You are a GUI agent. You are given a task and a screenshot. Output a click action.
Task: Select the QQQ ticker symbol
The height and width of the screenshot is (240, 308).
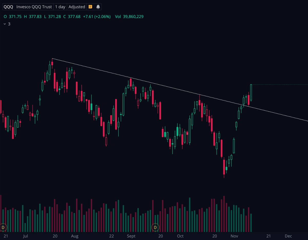point(8,7)
